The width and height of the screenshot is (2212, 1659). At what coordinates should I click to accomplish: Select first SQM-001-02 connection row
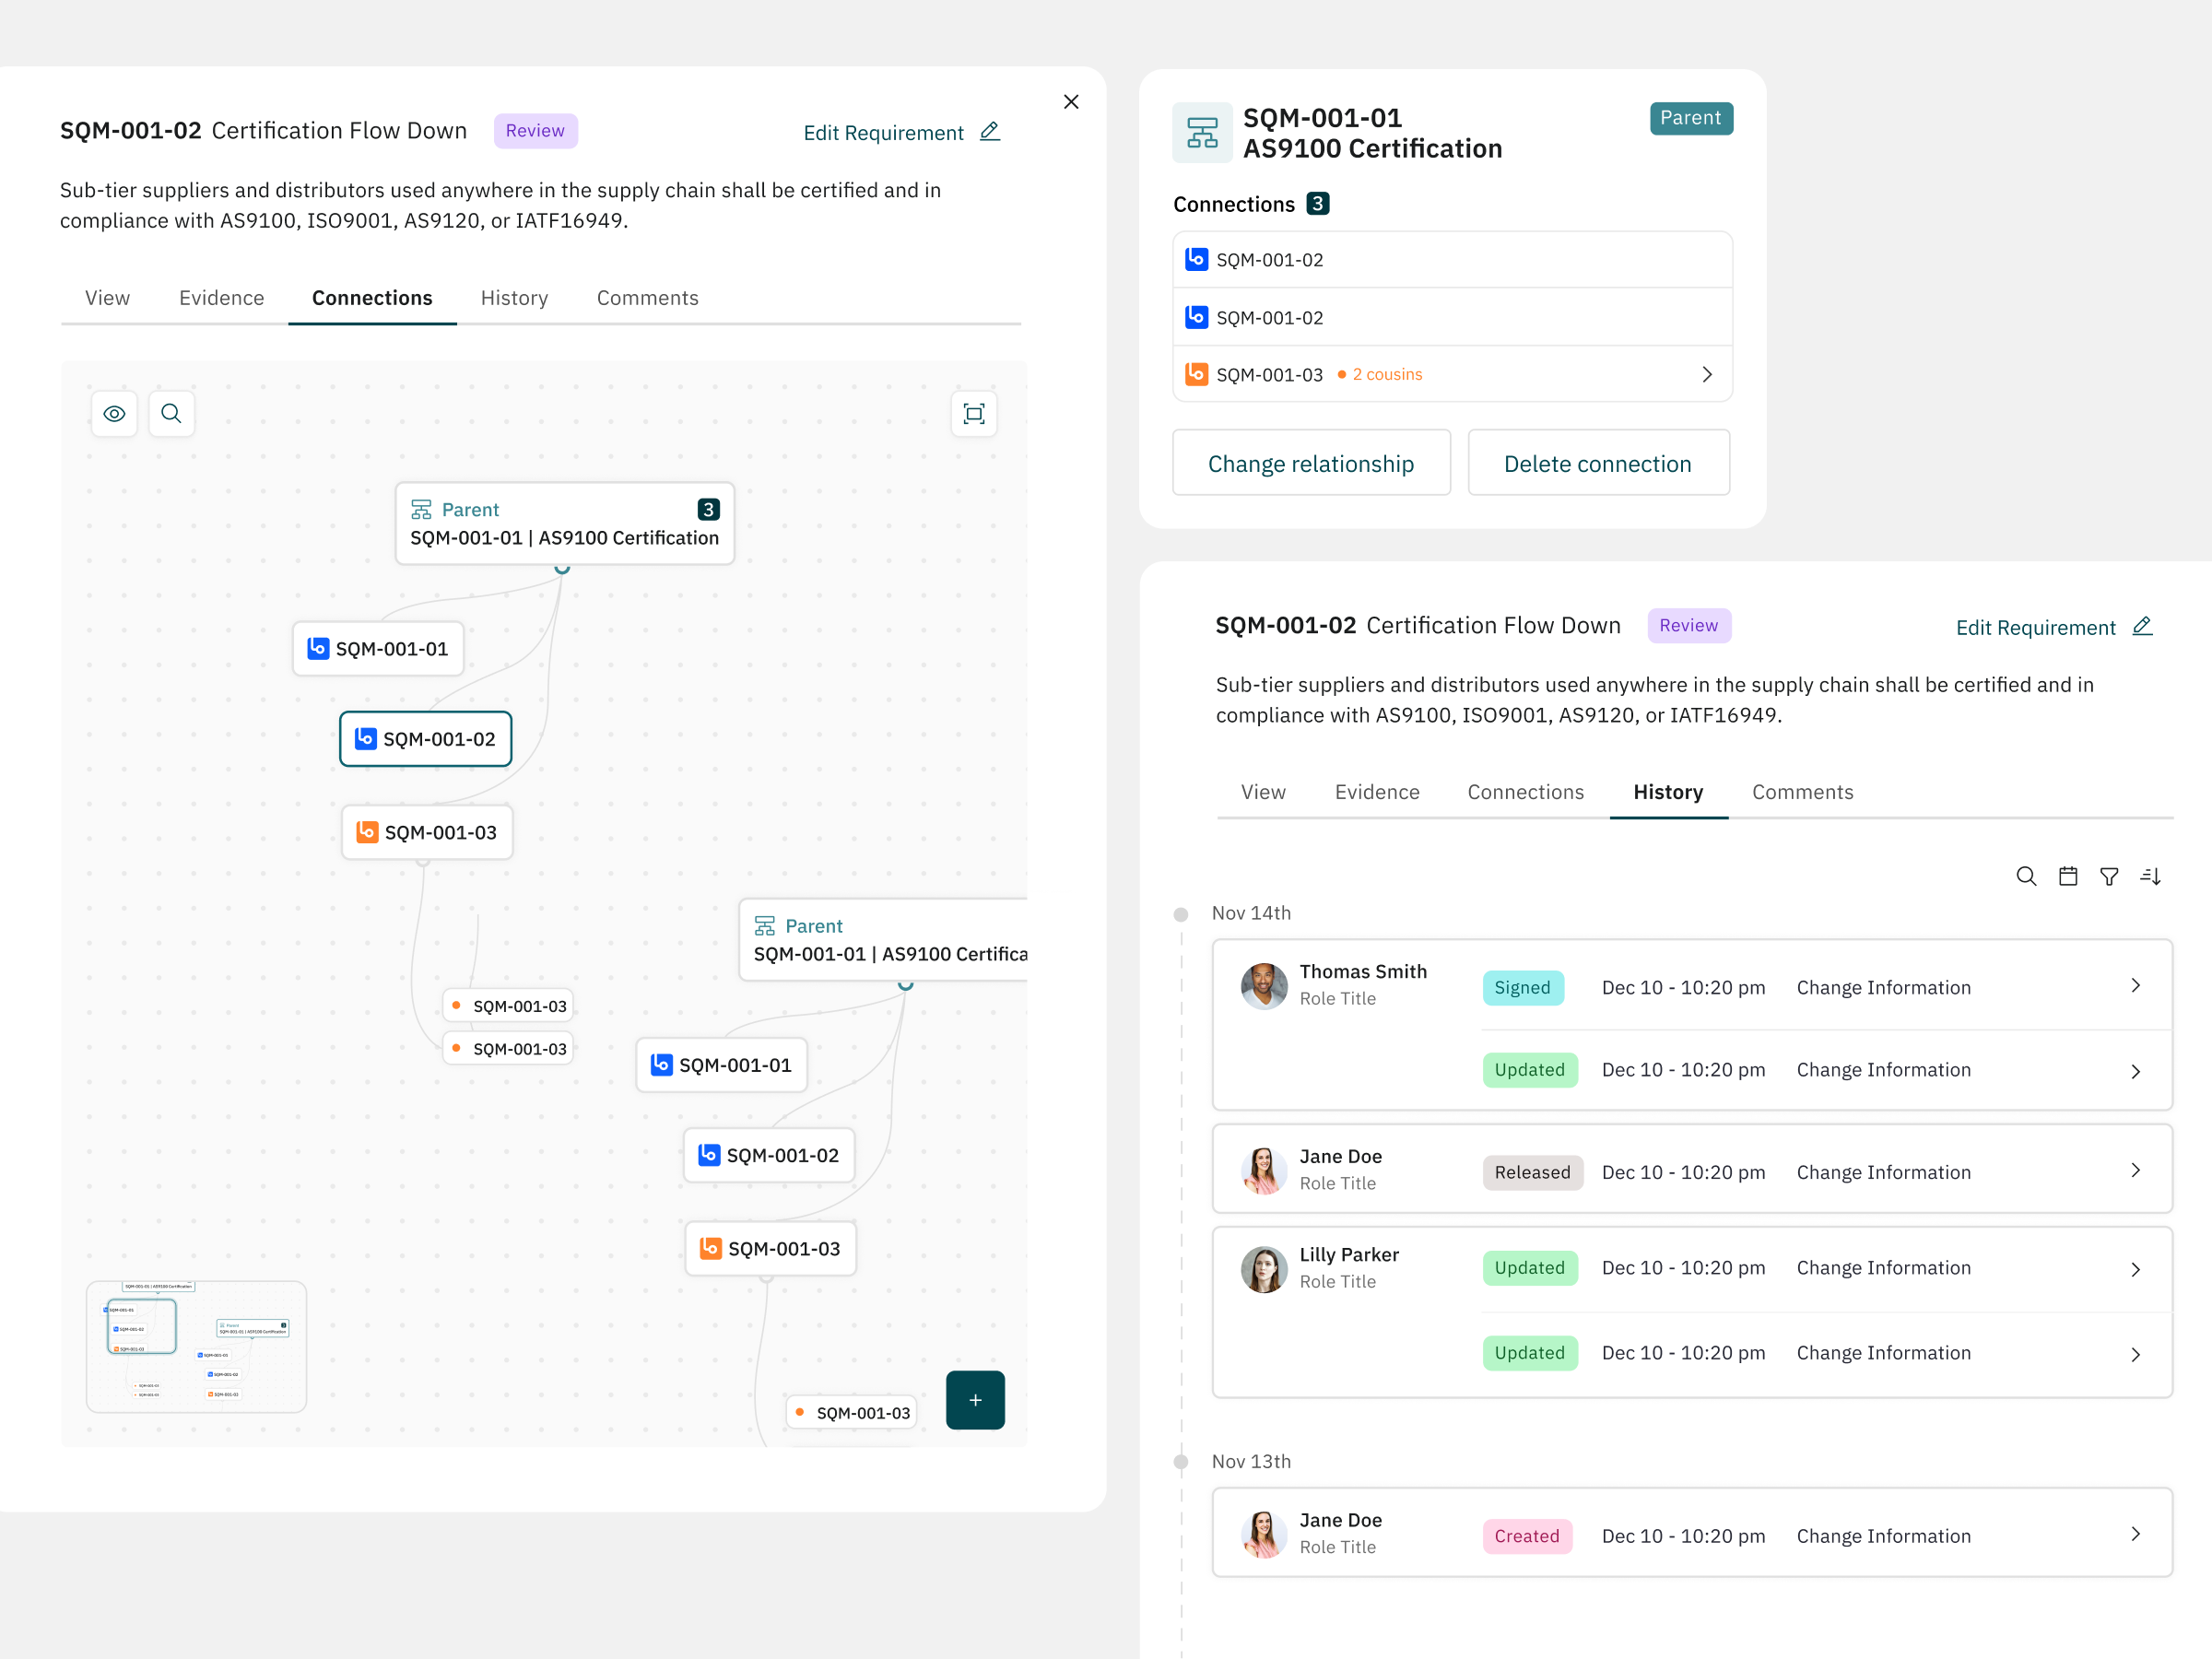coord(1452,260)
